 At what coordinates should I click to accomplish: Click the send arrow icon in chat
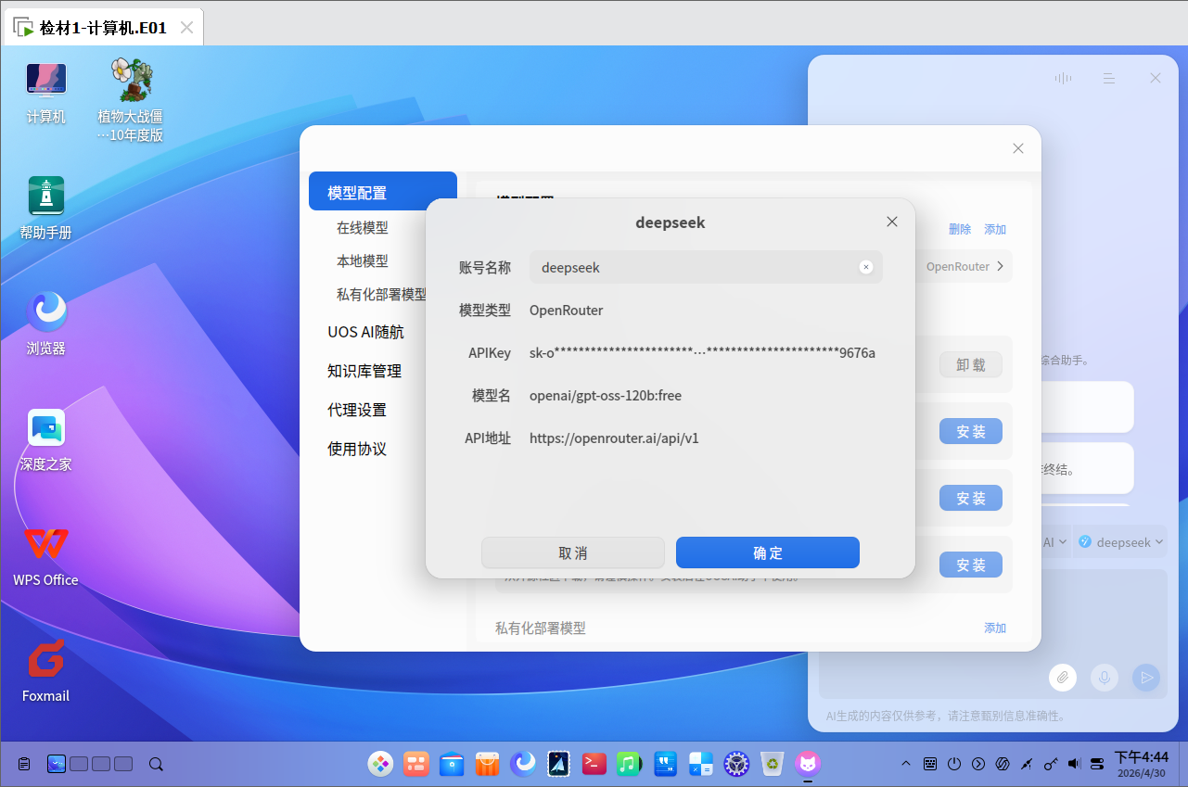(1146, 678)
